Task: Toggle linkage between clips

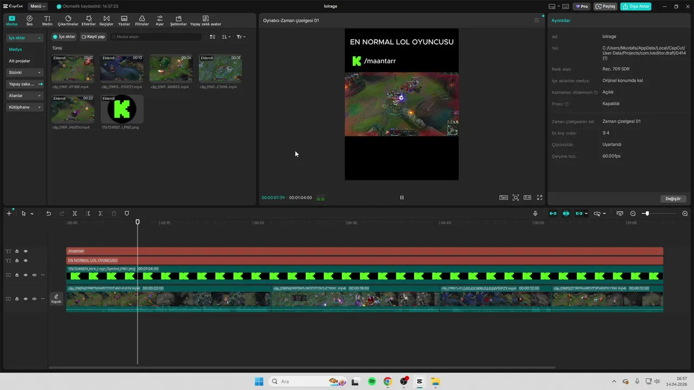Action: [579, 213]
